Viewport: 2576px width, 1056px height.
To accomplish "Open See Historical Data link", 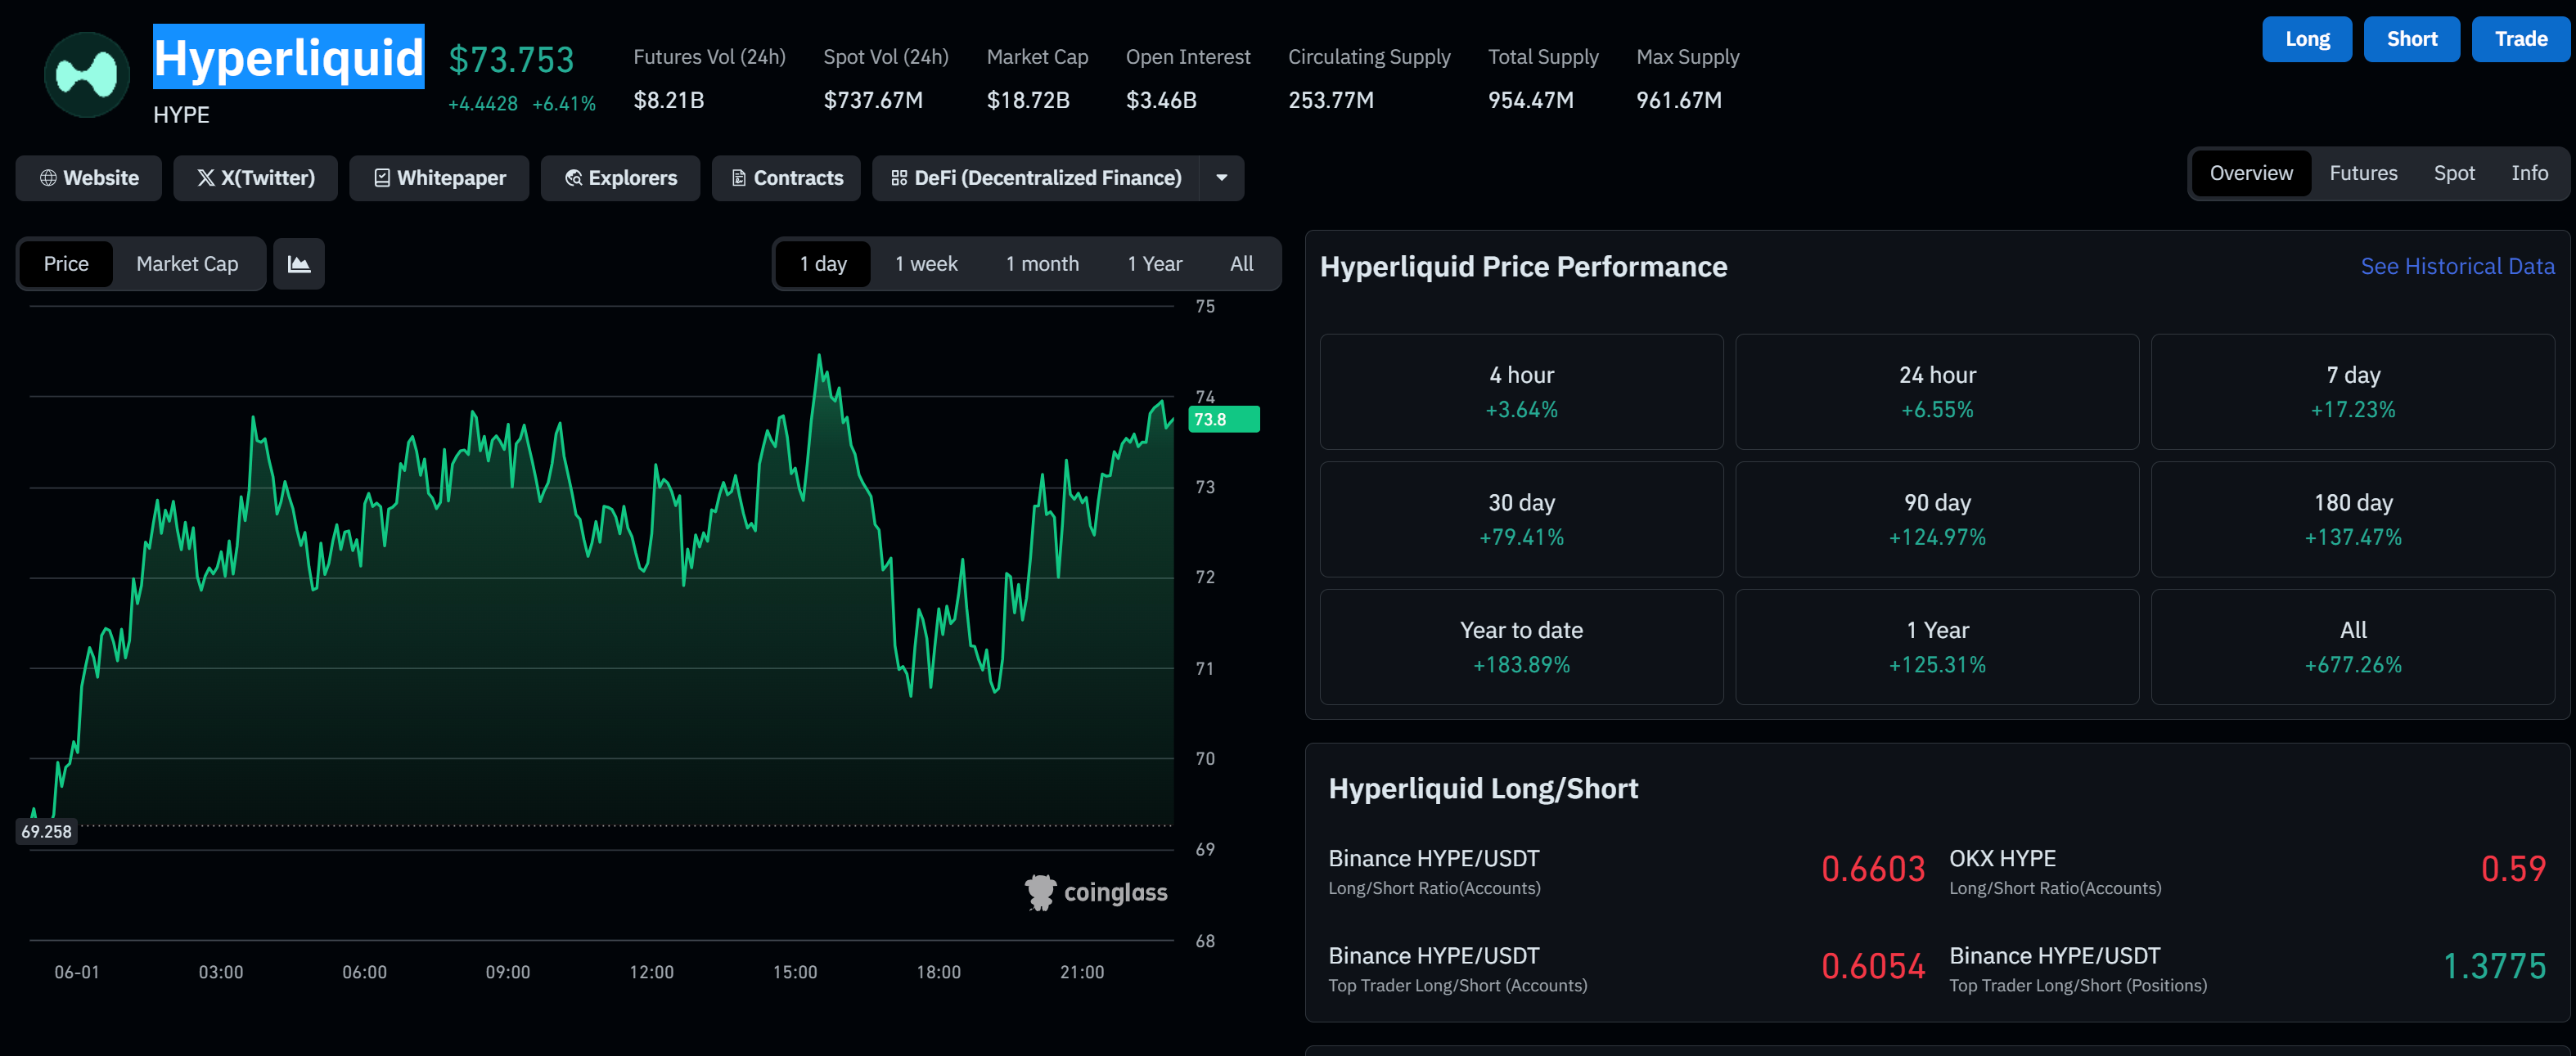I will 2457,266.
